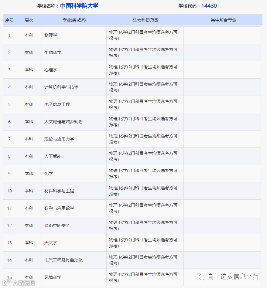Click the 序号 column header

(9, 20)
